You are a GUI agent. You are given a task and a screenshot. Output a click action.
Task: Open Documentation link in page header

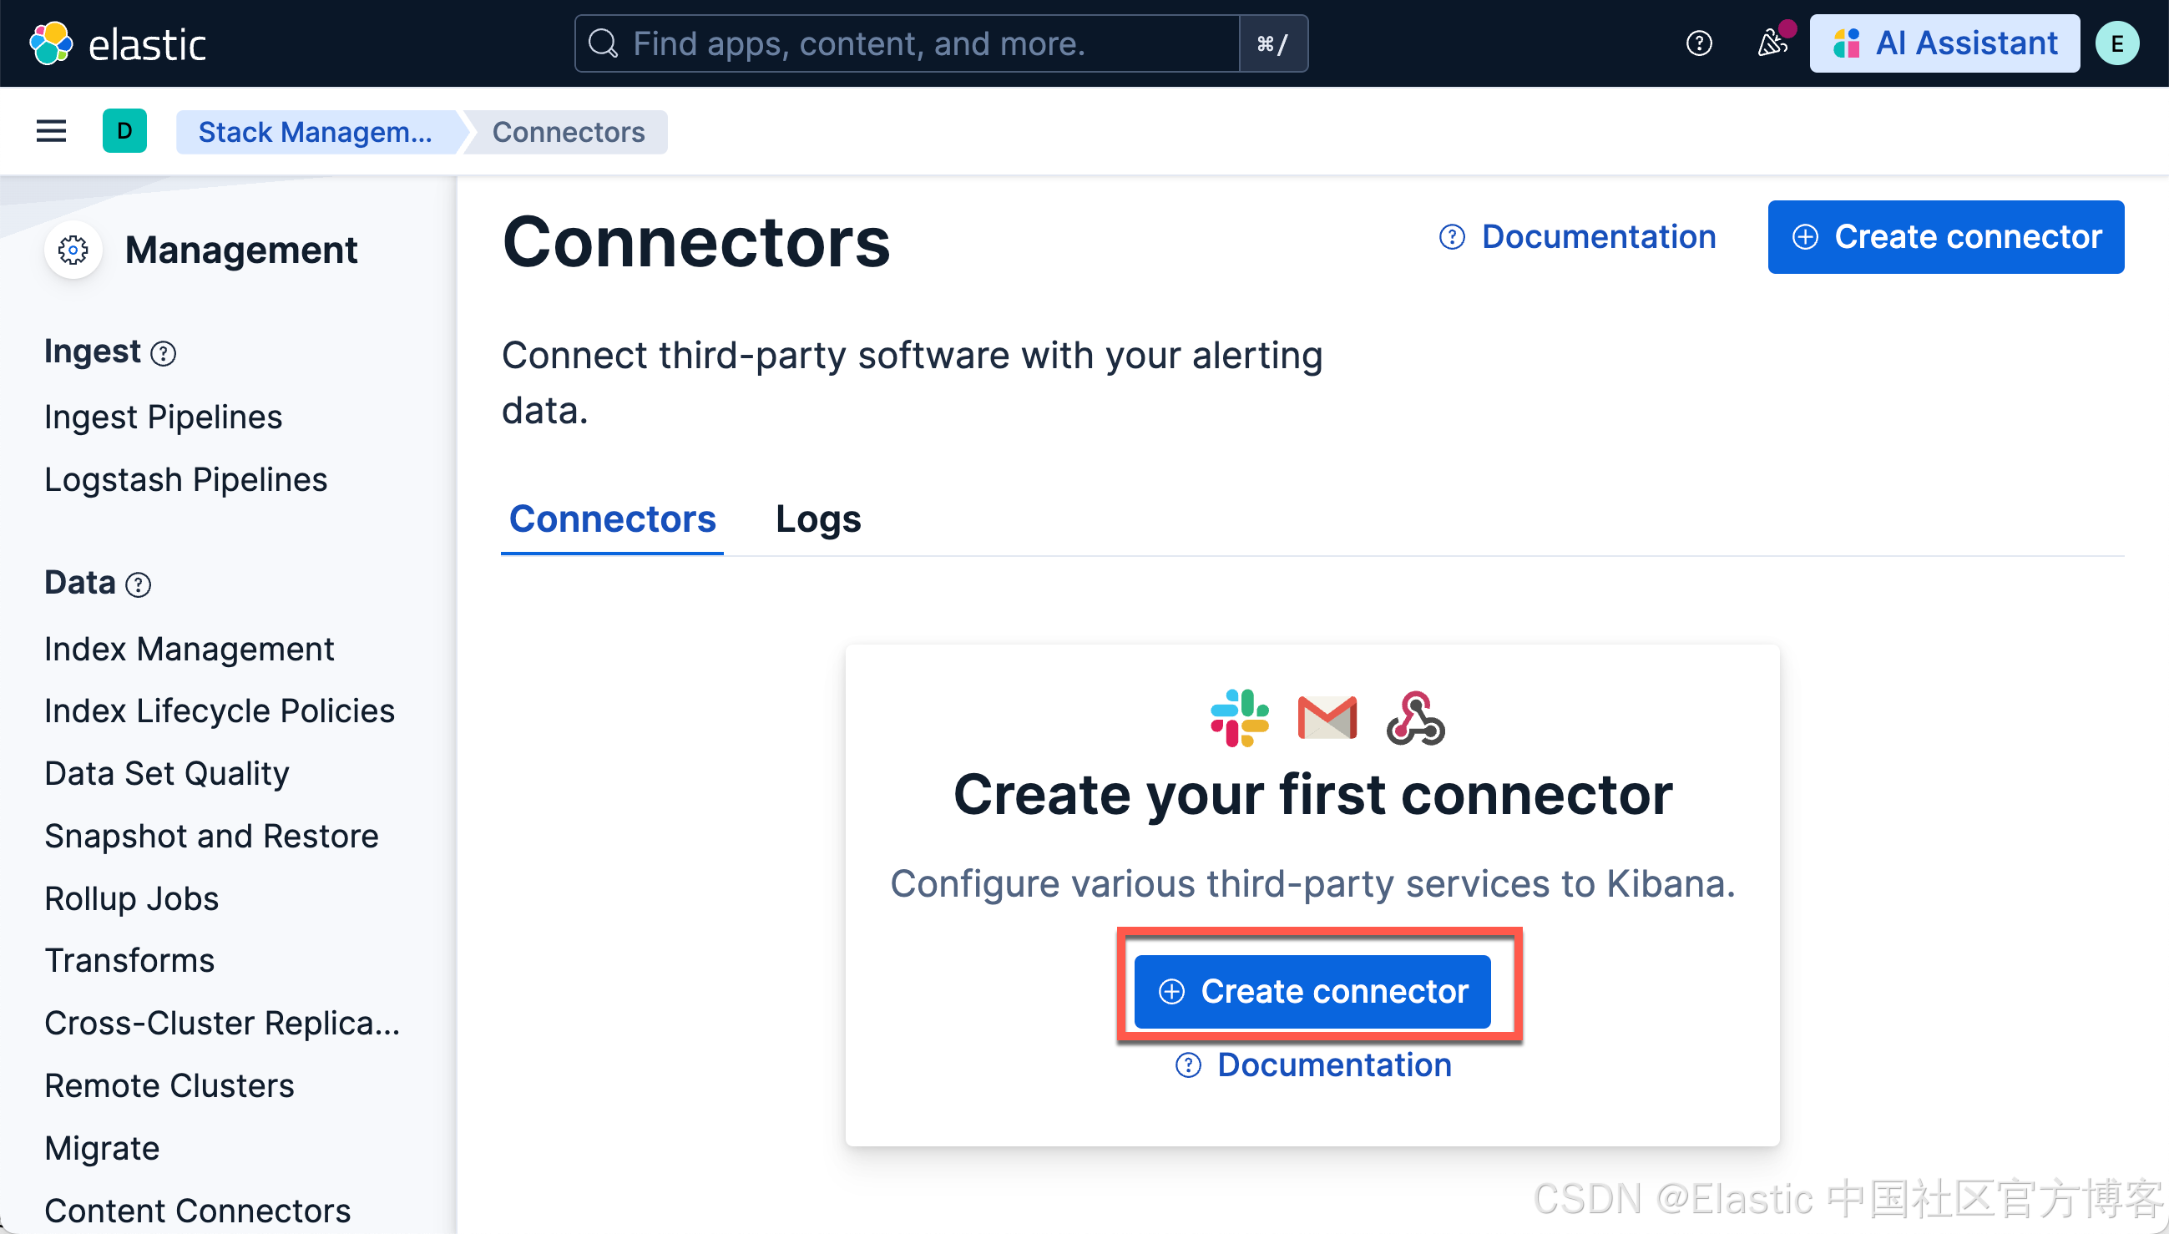[1579, 237]
